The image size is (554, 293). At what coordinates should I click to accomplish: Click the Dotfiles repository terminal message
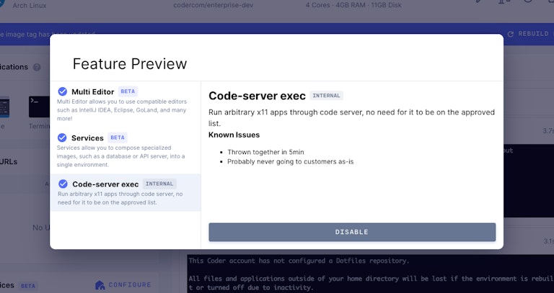tap(299, 261)
